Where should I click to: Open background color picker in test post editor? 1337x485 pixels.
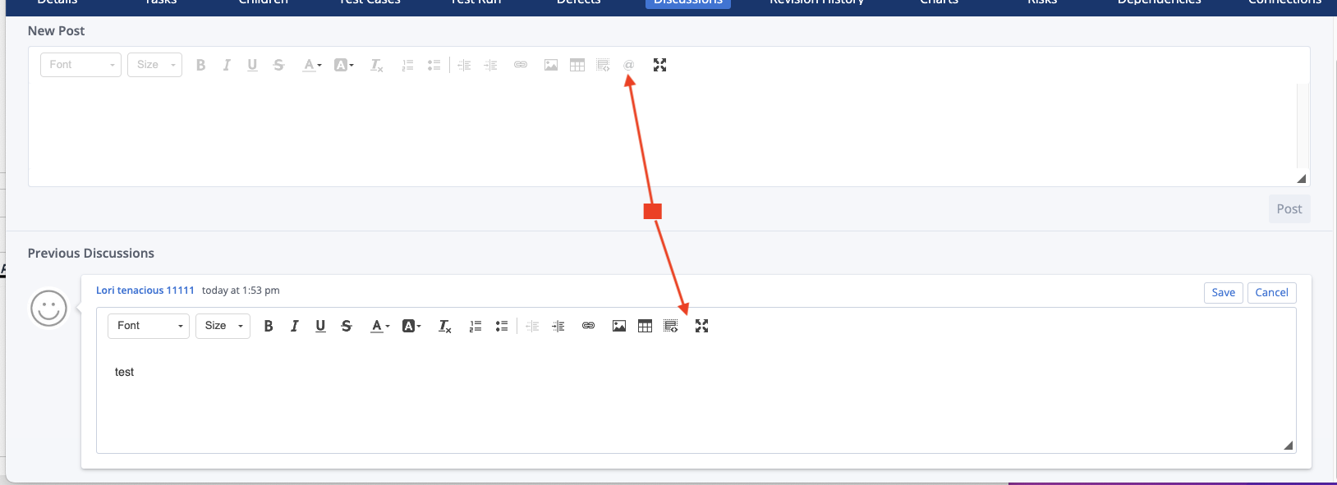coord(412,326)
